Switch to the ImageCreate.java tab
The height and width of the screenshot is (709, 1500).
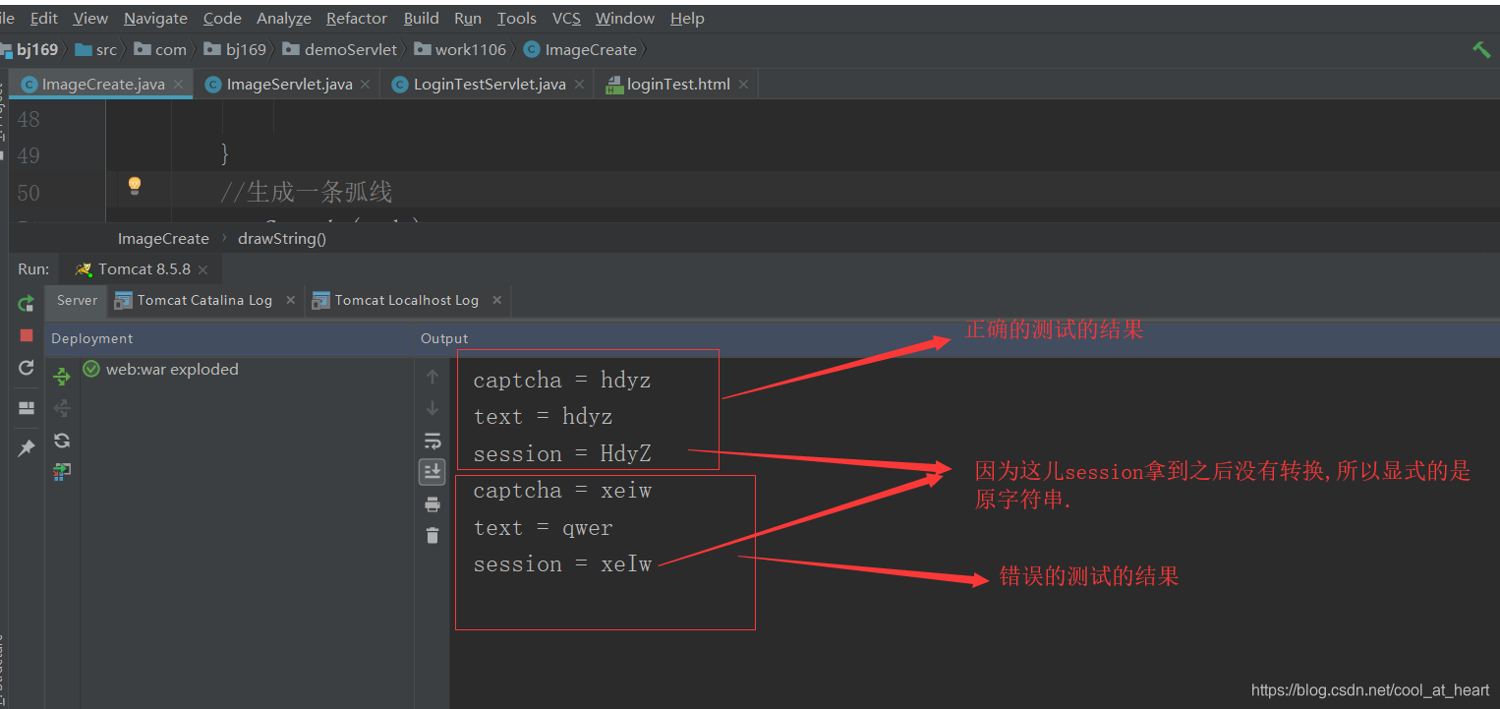[x=102, y=85]
